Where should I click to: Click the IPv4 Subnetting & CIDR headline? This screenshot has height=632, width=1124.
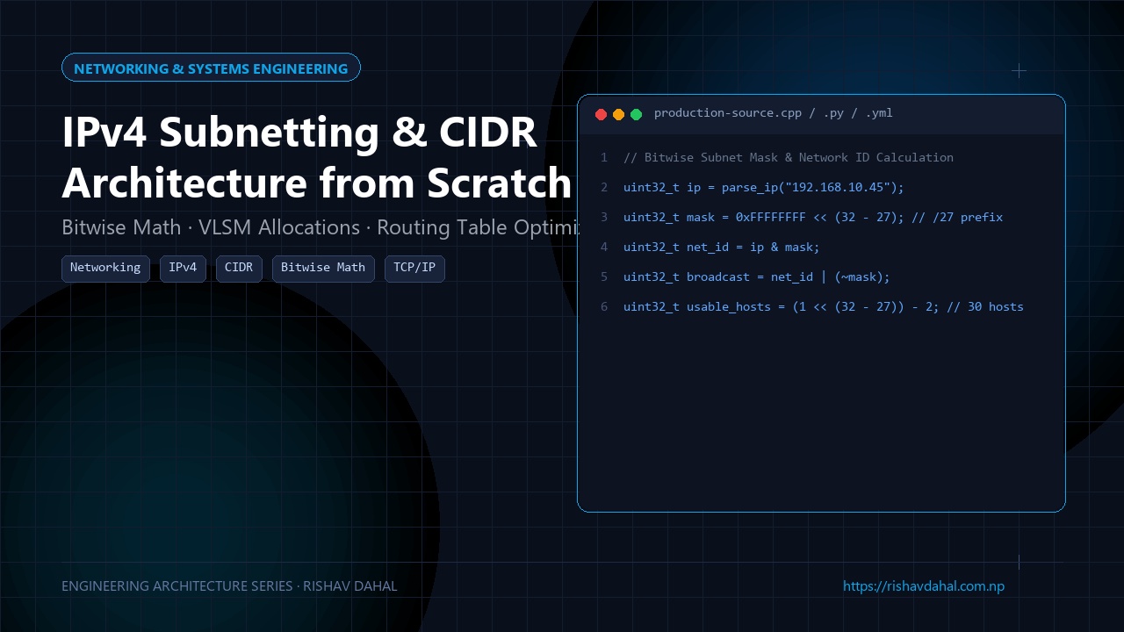click(x=299, y=132)
